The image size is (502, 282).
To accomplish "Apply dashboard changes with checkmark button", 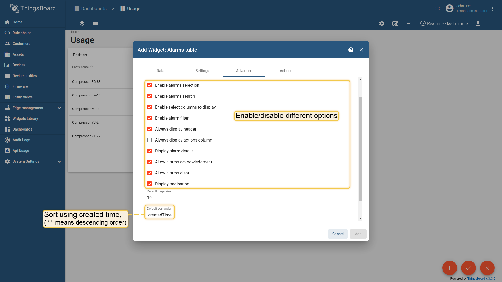I will tap(469, 268).
